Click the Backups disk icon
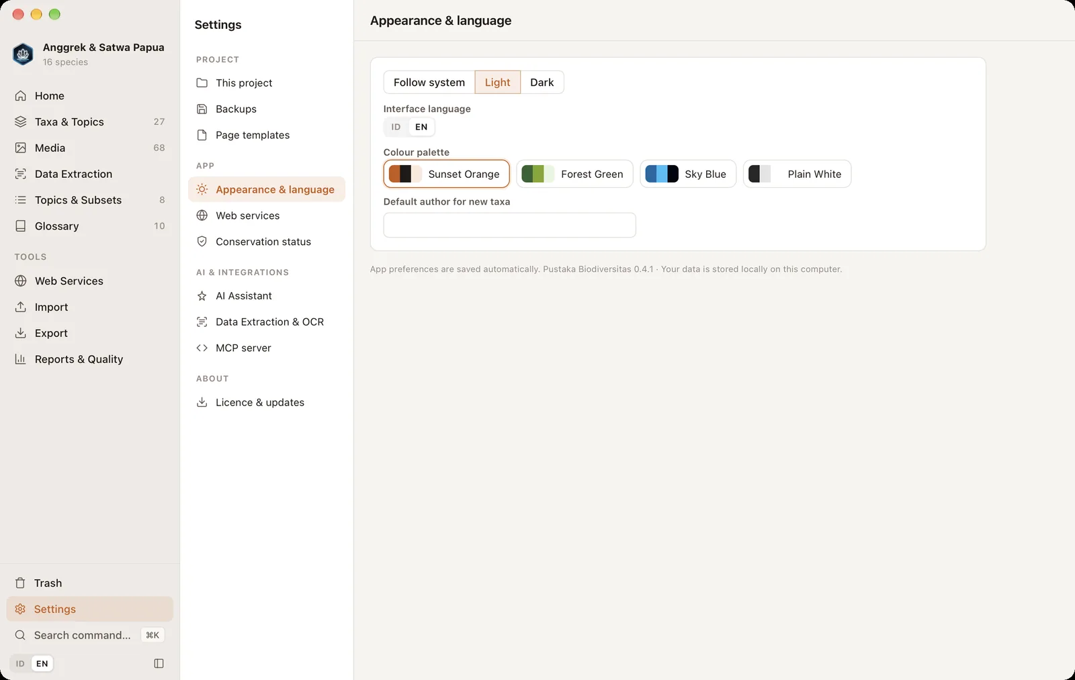 click(x=202, y=109)
